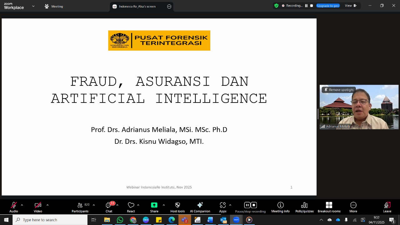Image resolution: width=400 pixels, height=225 pixels.
Task: Open the View dropdown
Action: point(350,6)
